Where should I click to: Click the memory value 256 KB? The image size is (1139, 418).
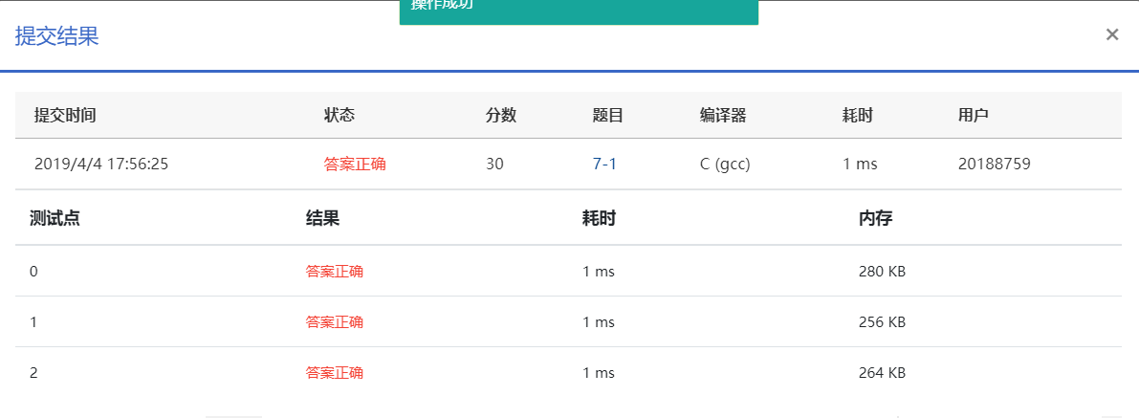tap(882, 322)
